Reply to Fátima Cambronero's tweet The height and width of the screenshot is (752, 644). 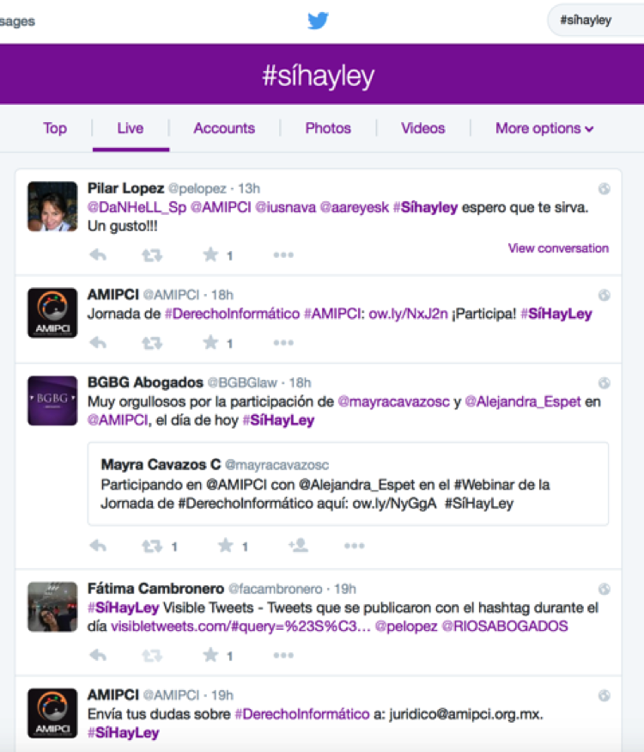coord(98,655)
